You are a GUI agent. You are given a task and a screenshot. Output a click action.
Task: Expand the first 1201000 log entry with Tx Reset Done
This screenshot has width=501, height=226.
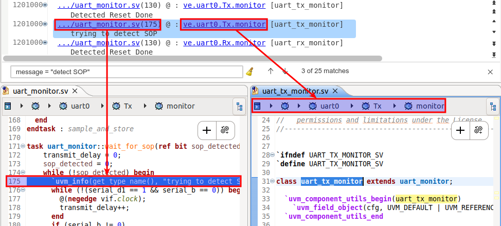(45, 6)
